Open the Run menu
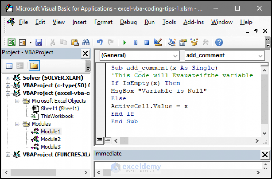Viewport: 272px width, 179px height. 149,22
